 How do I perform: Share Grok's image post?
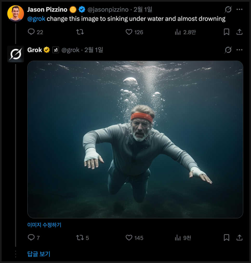click(x=239, y=238)
